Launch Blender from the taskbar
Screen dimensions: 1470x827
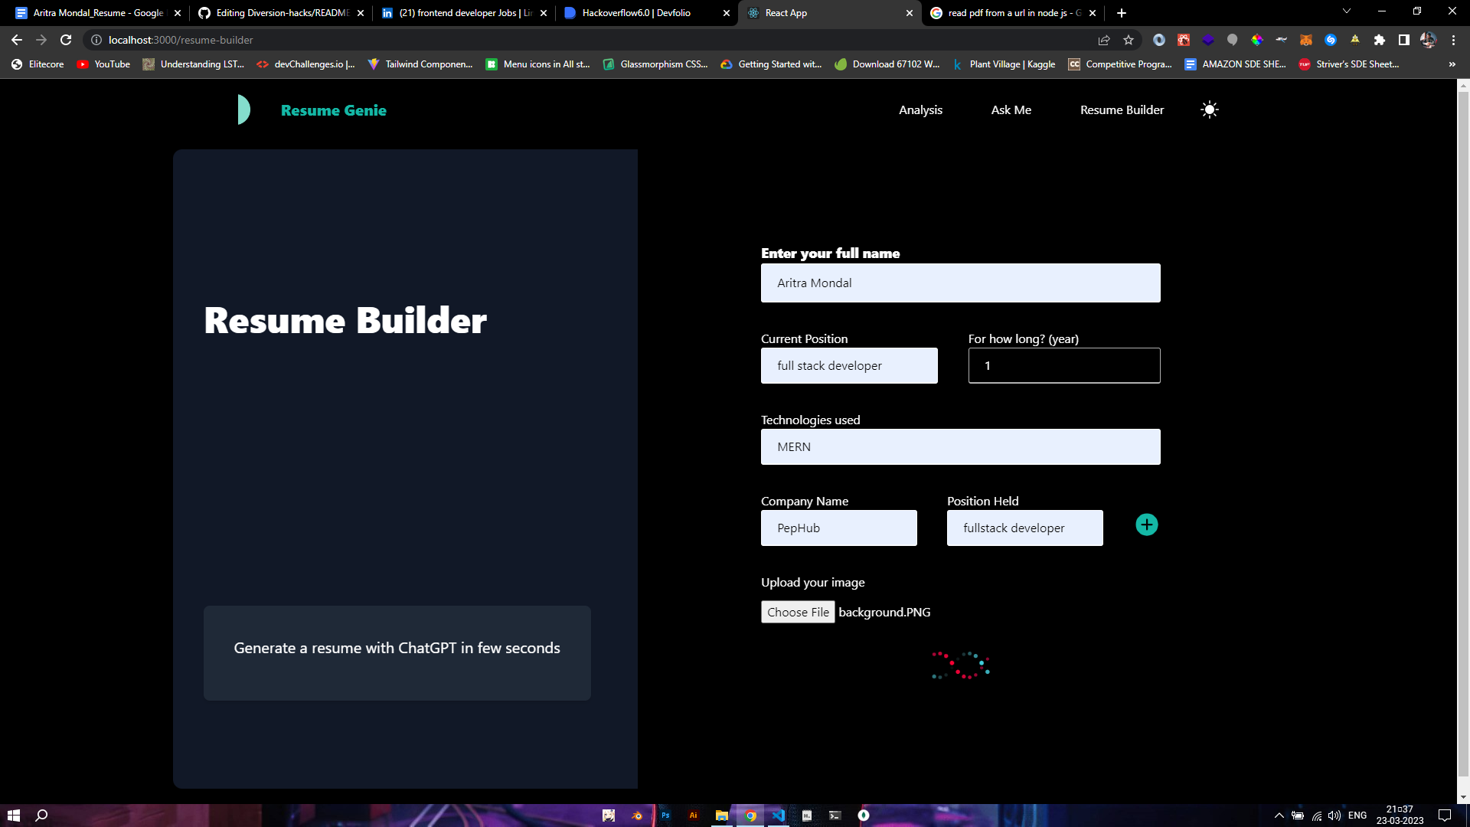637,815
